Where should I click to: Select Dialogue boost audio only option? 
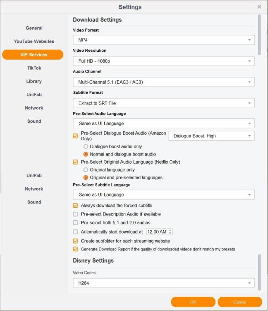tap(86, 146)
